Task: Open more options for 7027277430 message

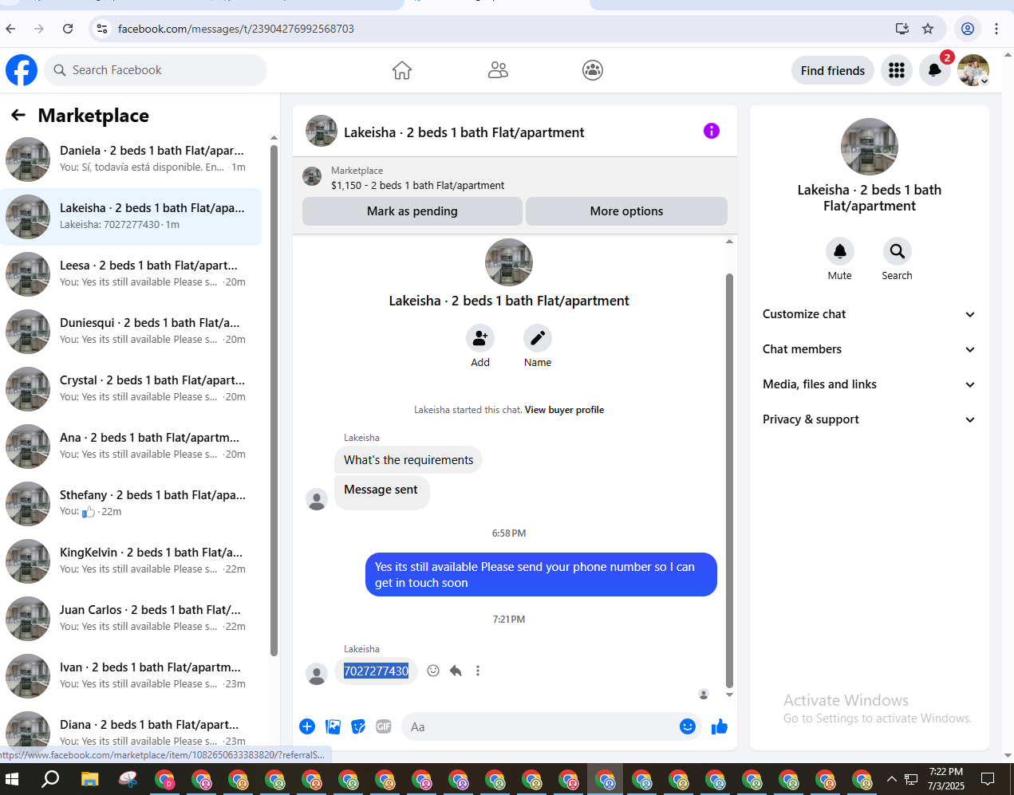Action: [478, 671]
